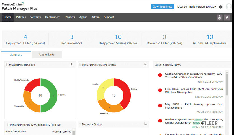Go to the Home tab
The image size is (234, 135).
(8, 17)
